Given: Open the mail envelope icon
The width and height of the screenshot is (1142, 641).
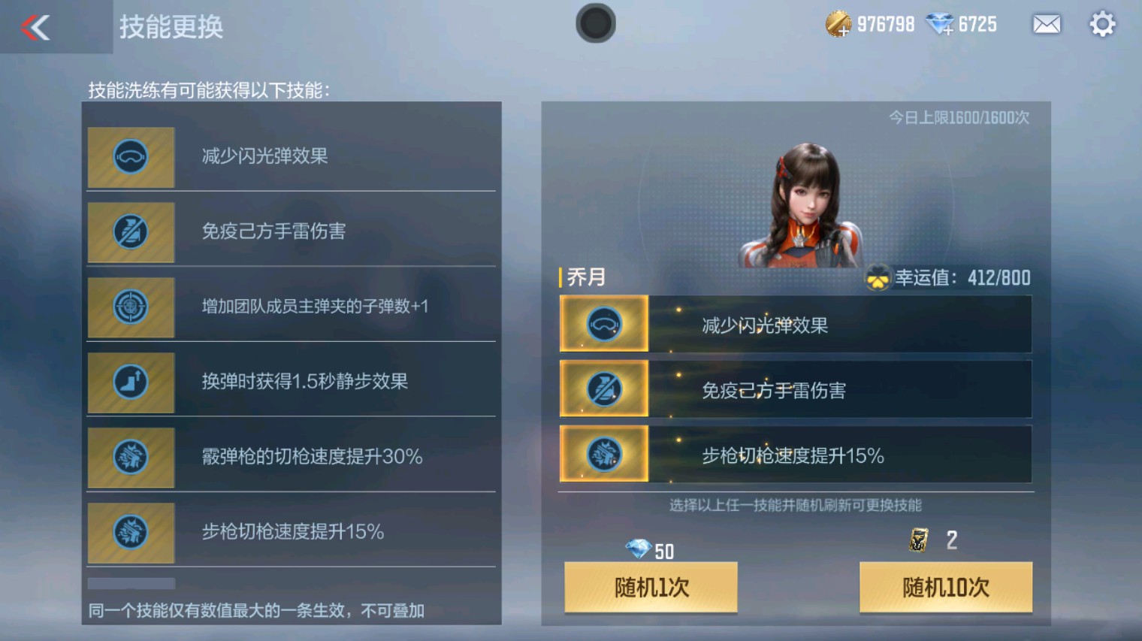Looking at the screenshot, I should click(1047, 25).
